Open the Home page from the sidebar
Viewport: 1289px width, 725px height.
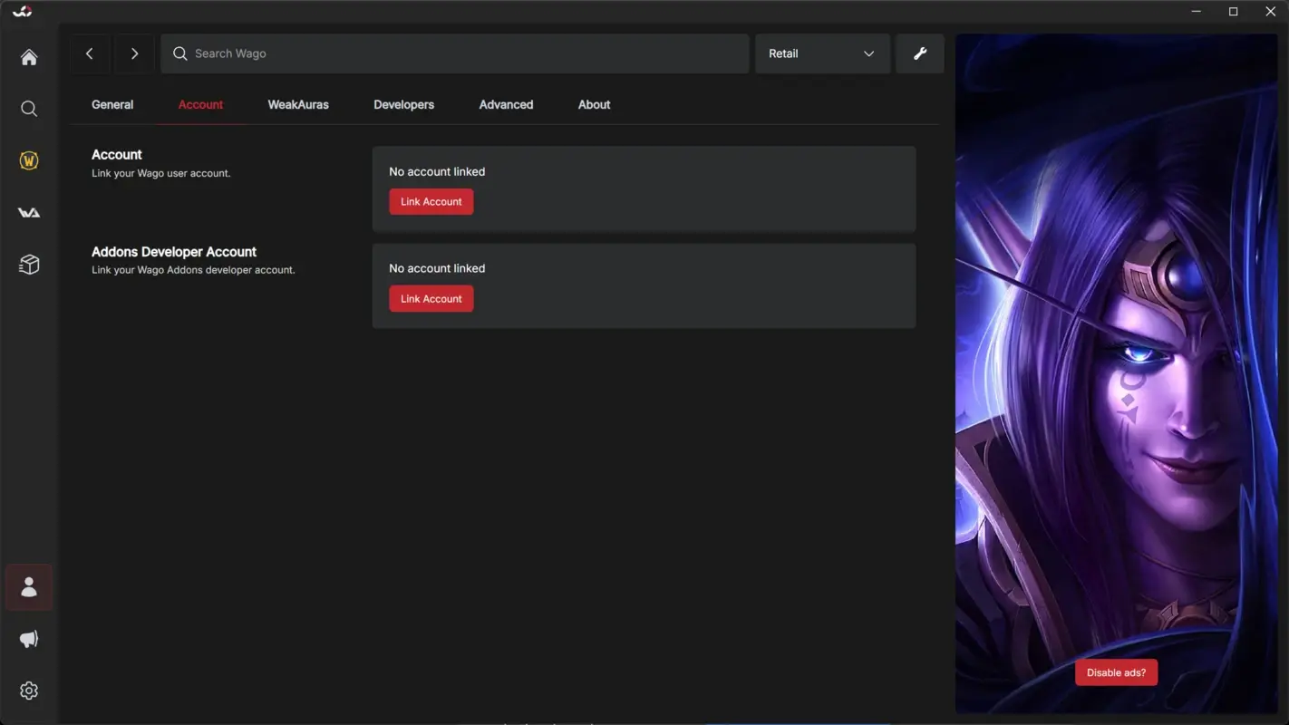28,56
